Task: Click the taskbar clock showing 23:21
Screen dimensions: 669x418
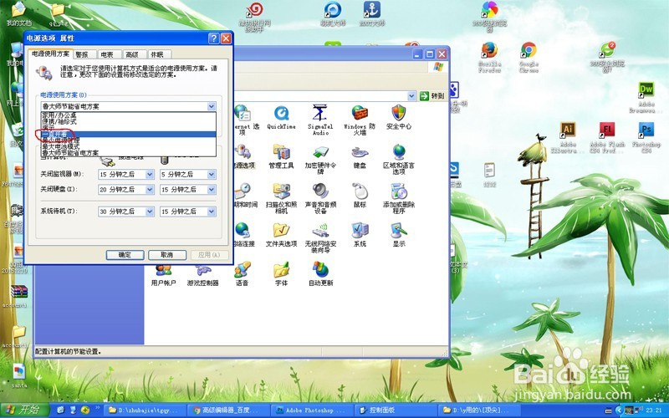Action: click(654, 410)
